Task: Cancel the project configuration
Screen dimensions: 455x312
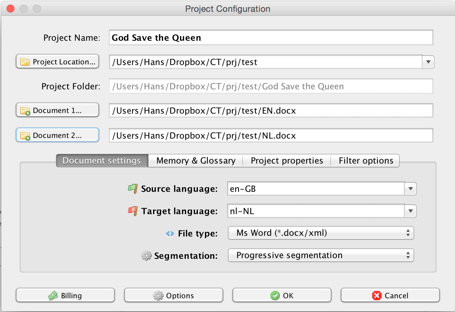Action: tap(390, 295)
